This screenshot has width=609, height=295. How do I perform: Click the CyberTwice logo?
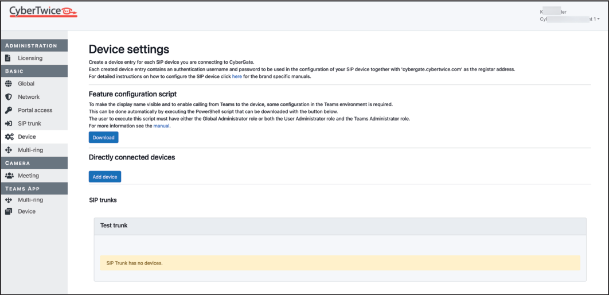(44, 11)
